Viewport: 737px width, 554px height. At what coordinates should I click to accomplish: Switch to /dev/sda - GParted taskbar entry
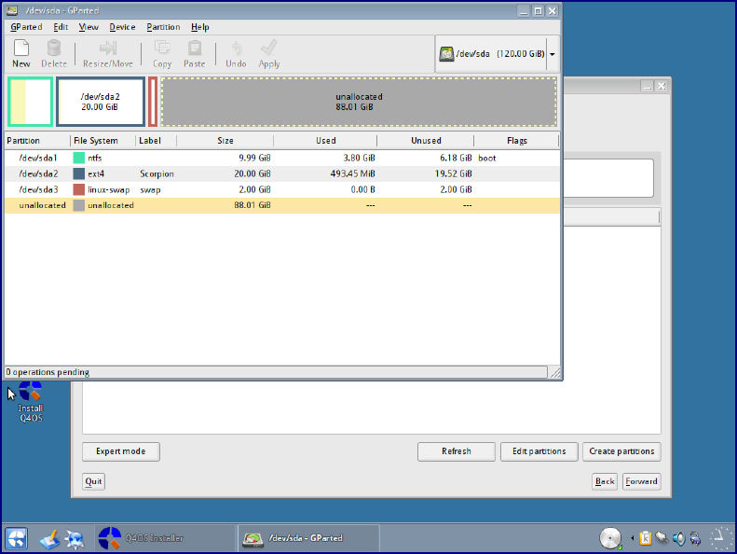coord(308,538)
